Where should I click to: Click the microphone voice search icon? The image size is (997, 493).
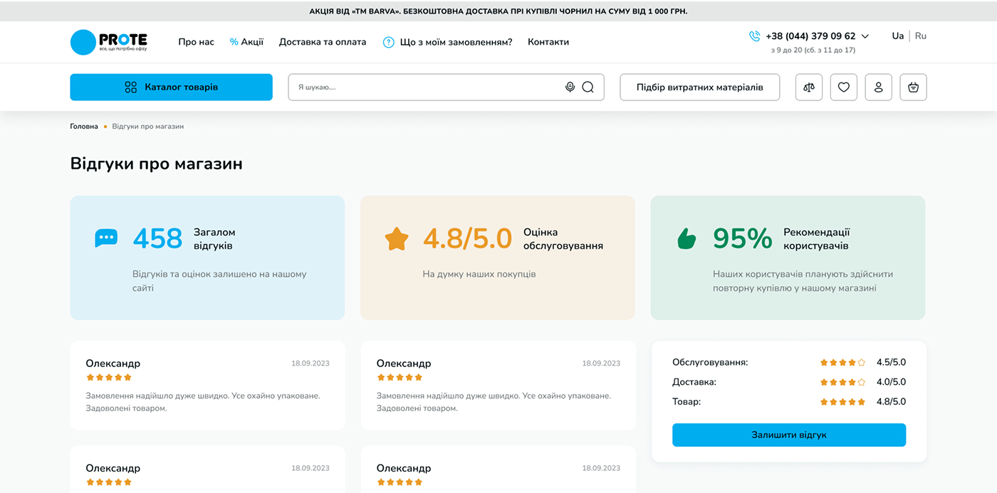tap(570, 87)
